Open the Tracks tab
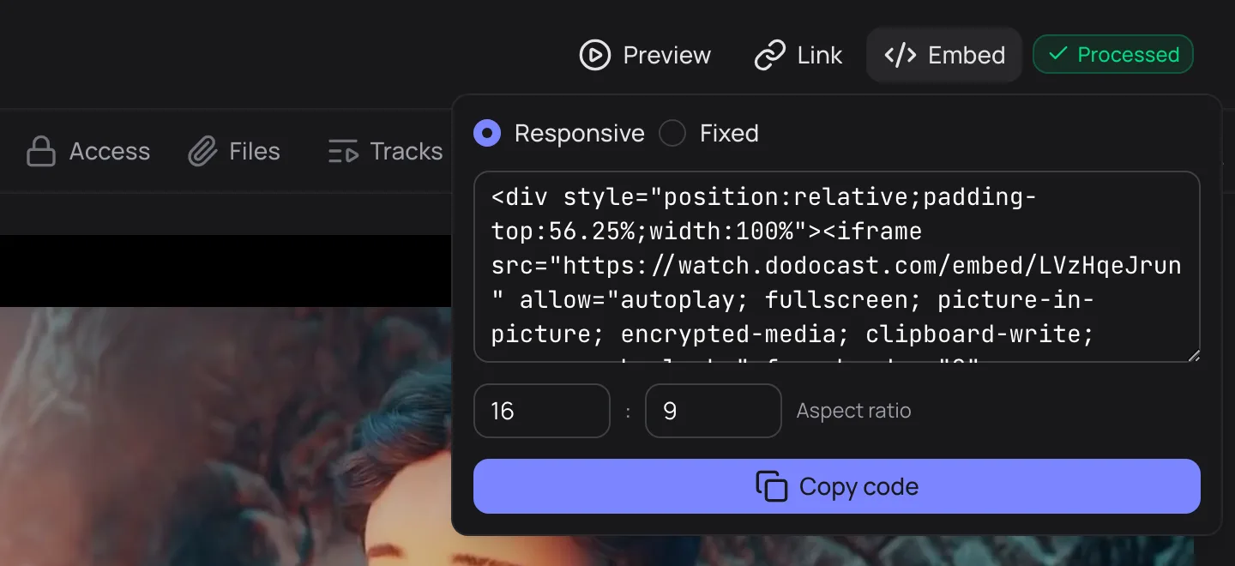The image size is (1235, 566). pos(385,152)
